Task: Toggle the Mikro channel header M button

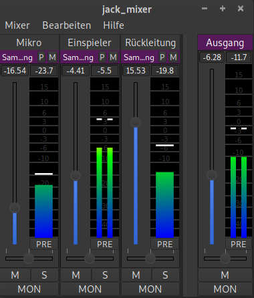Action: point(53,57)
